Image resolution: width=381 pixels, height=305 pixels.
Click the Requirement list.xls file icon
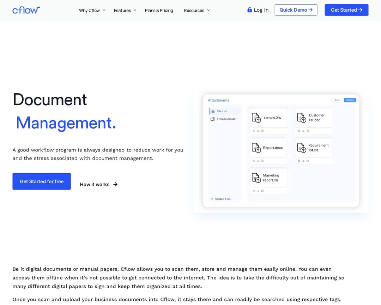[302, 148]
